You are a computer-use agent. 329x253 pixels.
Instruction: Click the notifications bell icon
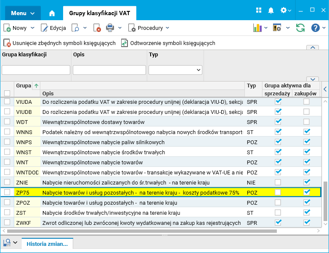click(x=271, y=11)
